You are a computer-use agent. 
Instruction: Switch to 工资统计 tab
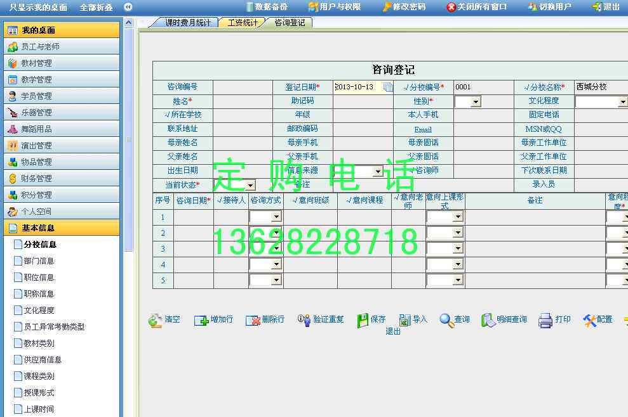[x=243, y=23]
